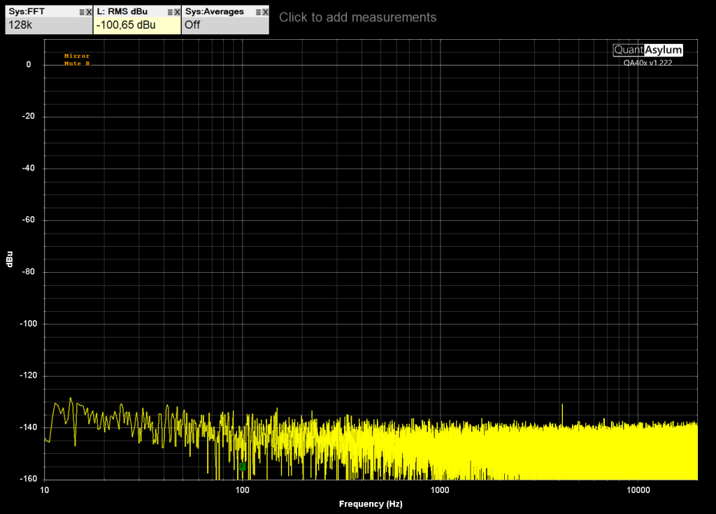The height and width of the screenshot is (514, 716).
Task: Remove the L: RMS dBu measurement tile
Action: [177, 12]
